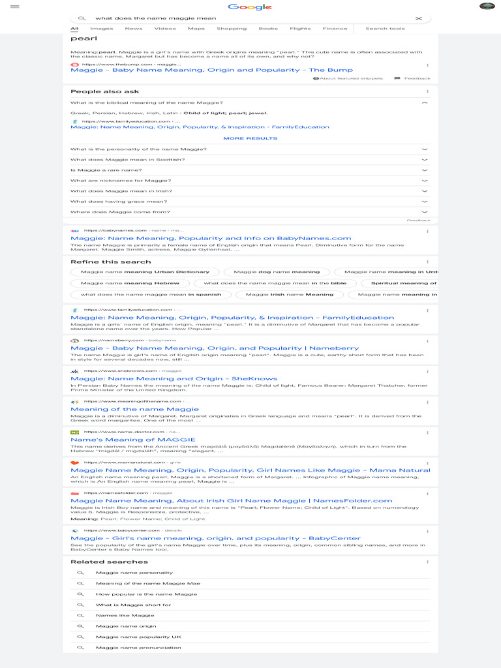
Task: Expand What does Maggie mean in Scottish
Action: [x=250, y=160]
